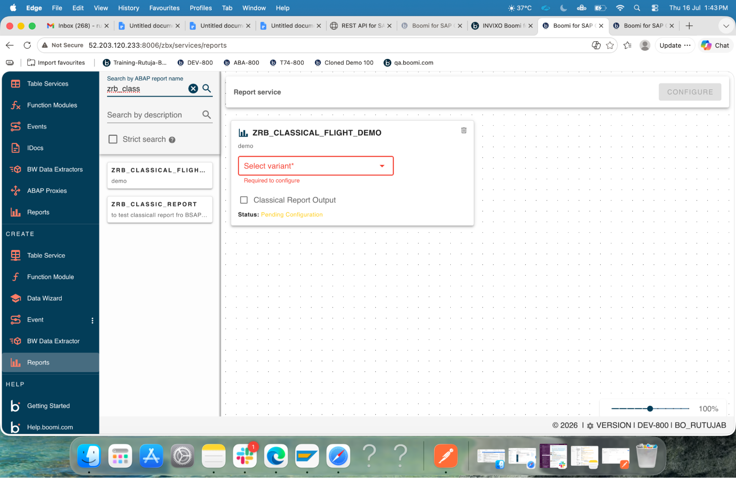Open Strict search help tooltip icon
The width and height of the screenshot is (736, 478).
172,140
